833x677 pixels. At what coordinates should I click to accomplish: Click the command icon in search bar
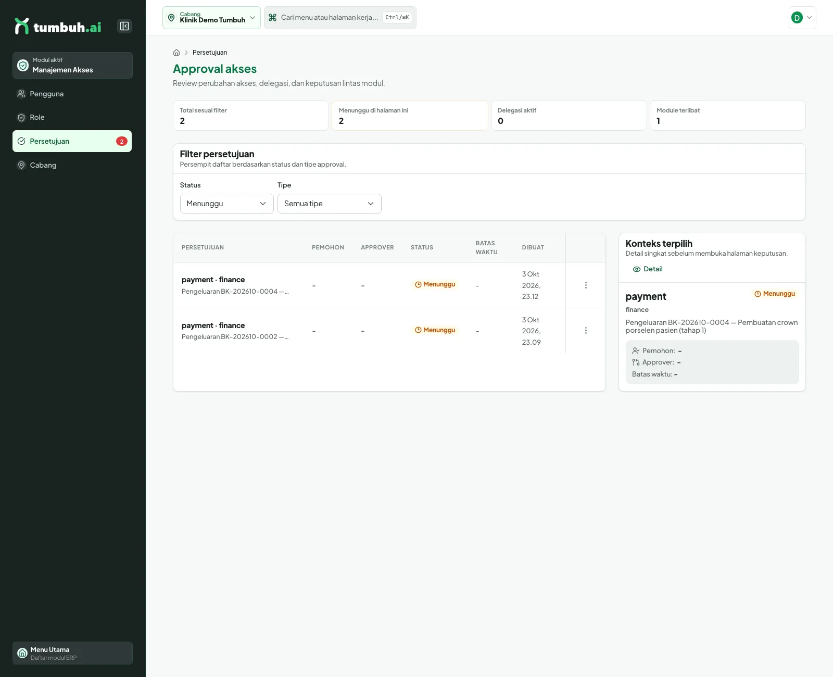(x=272, y=18)
